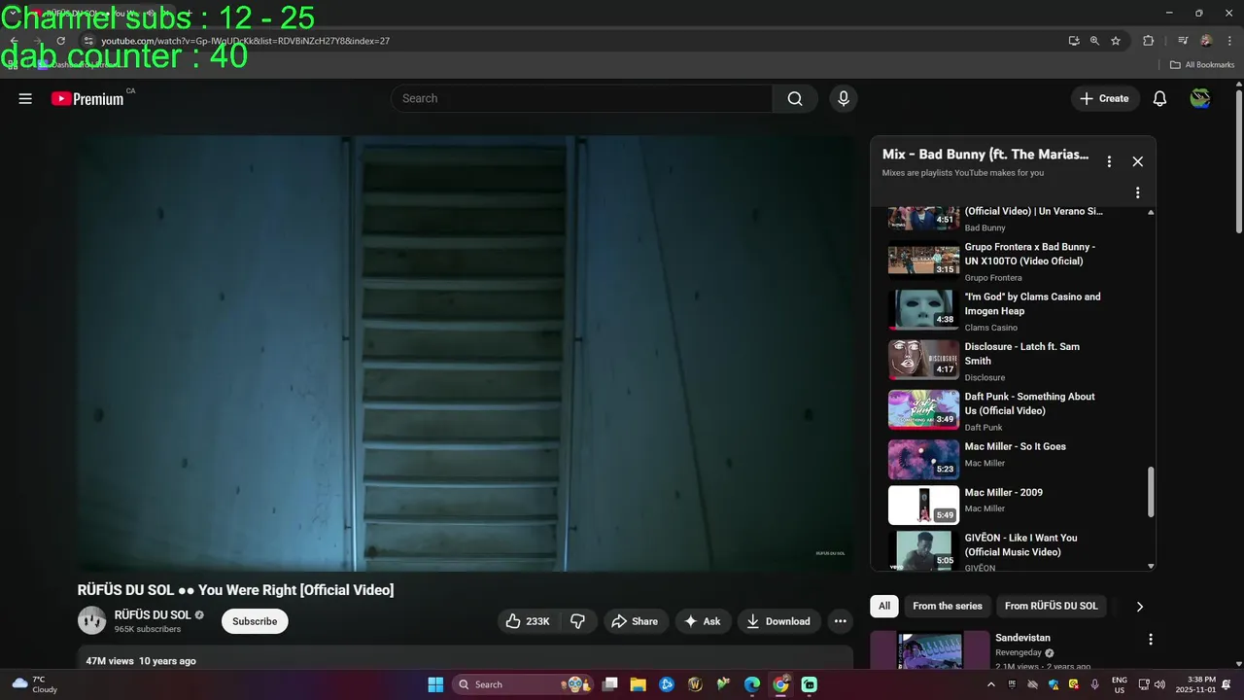Image resolution: width=1244 pixels, height=700 pixels.
Task: Open Mix playlist options three-dot menu
Action: [x=1109, y=161]
